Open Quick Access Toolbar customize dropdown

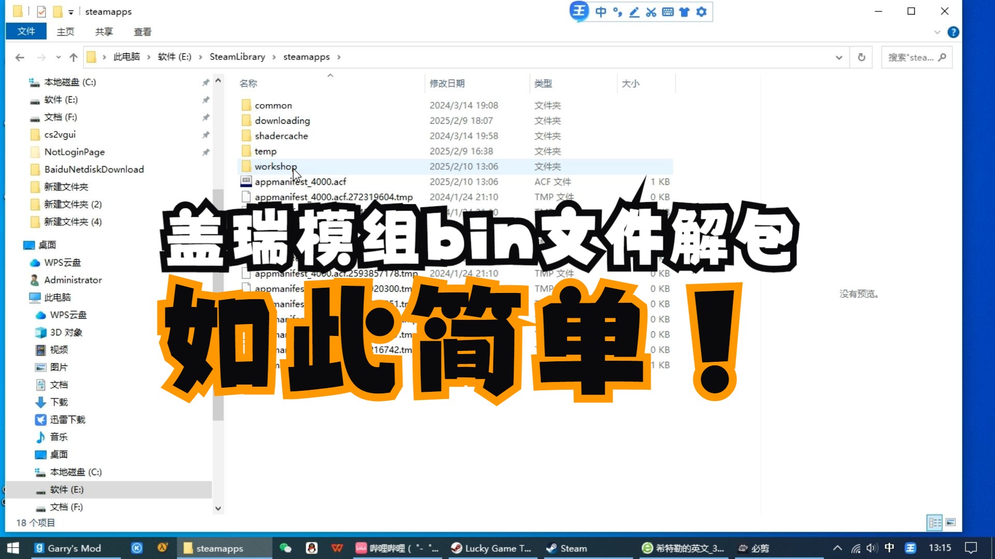tap(71, 12)
